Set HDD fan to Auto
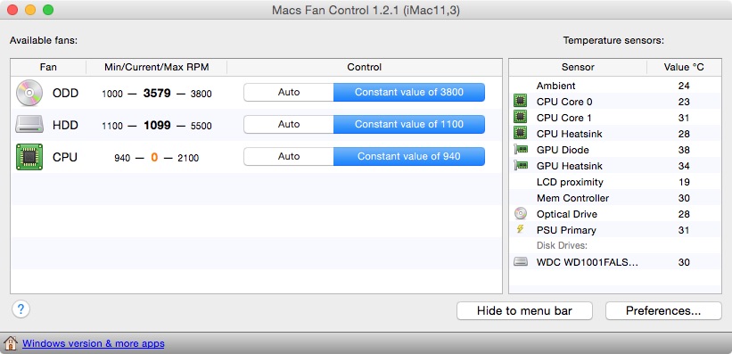Viewport: 732px width, 354px height. pyautogui.click(x=289, y=124)
